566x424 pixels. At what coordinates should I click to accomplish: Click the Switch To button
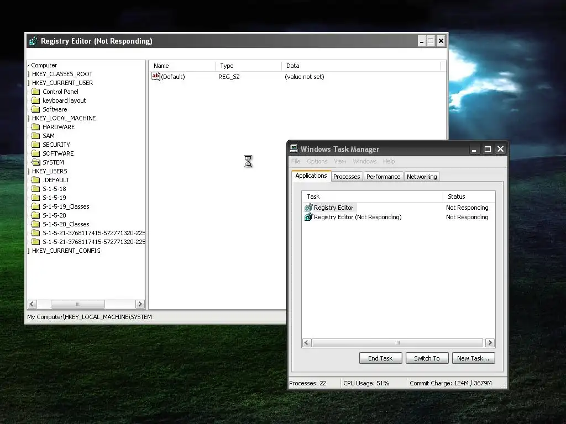pyautogui.click(x=427, y=358)
